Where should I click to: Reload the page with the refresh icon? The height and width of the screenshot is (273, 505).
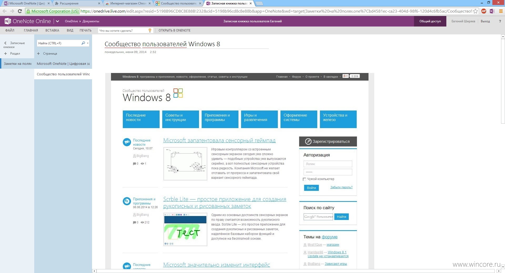coord(20,11)
